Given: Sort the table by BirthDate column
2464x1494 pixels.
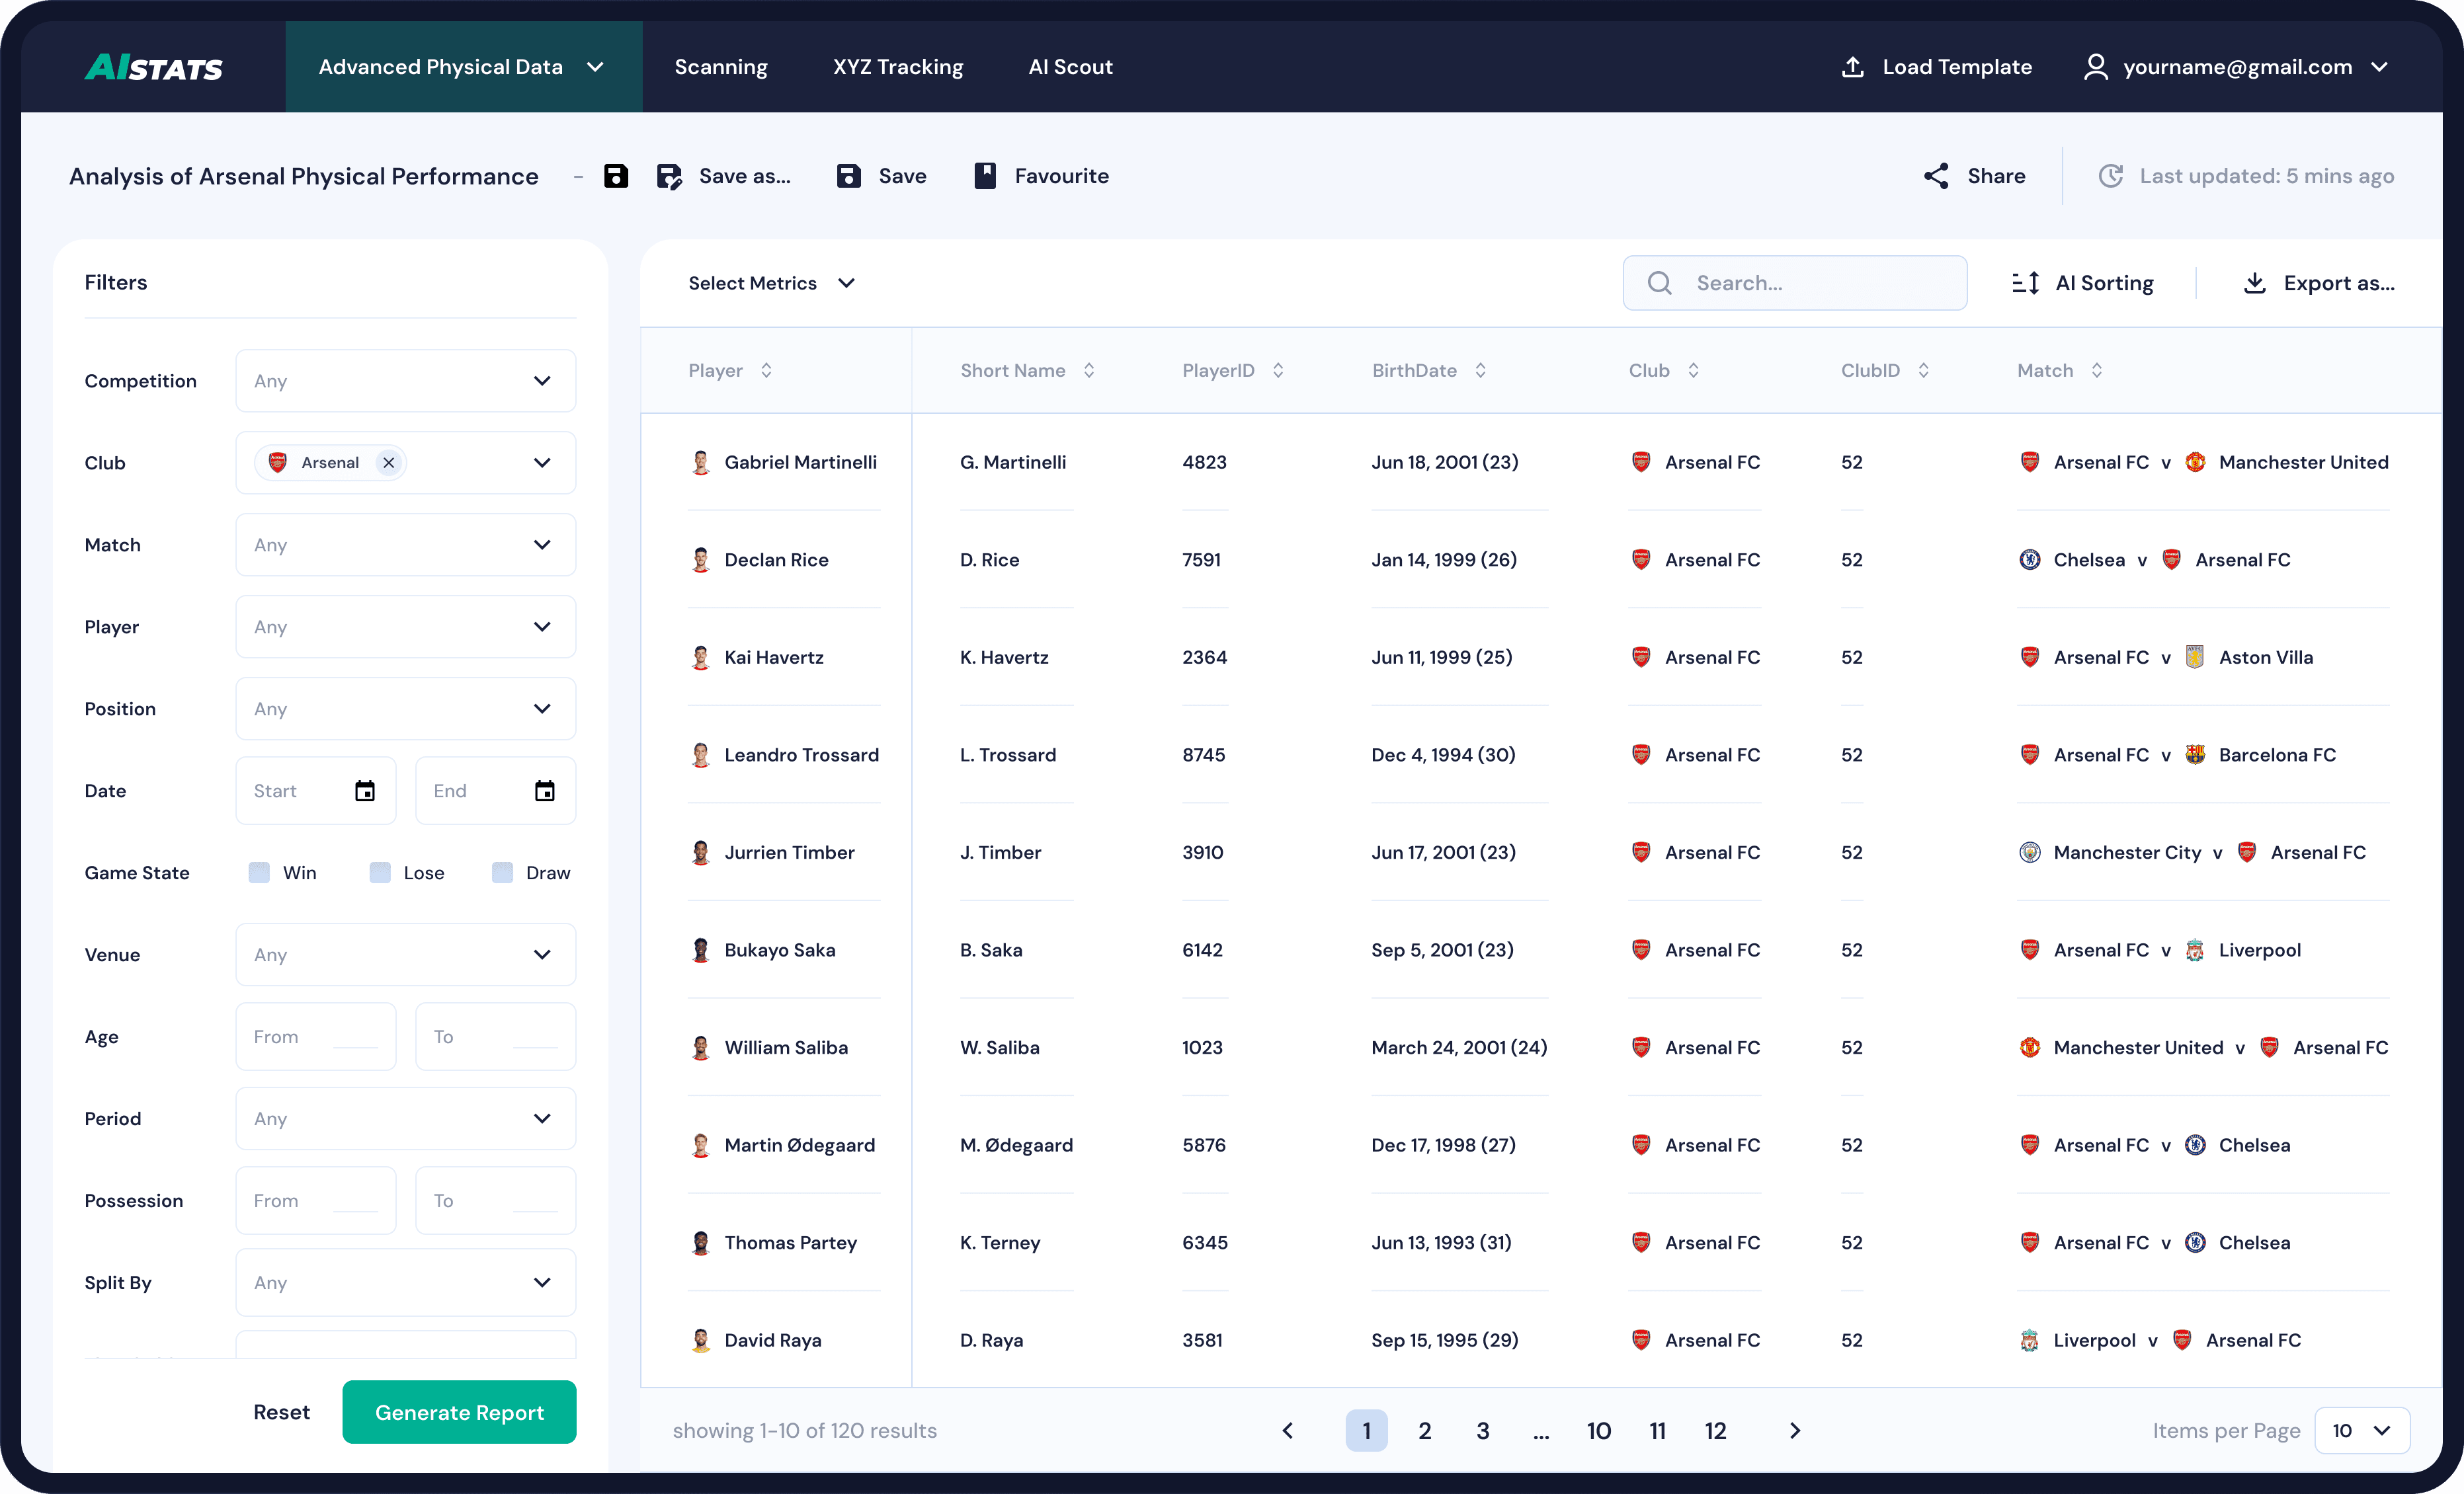Looking at the screenshot, I should pyautogui.click(x=1481, y=370).
